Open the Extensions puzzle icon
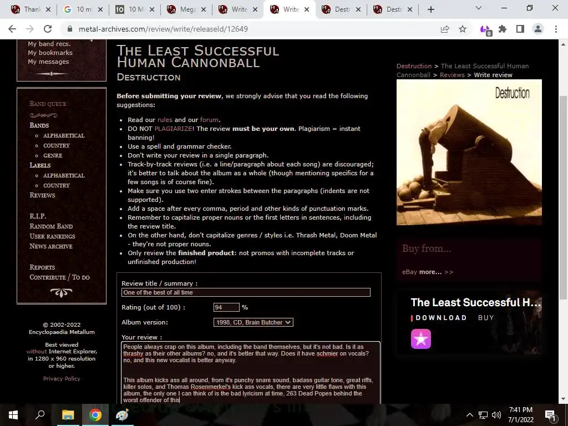This screenshot has width=568, height=426. [503, 29]
